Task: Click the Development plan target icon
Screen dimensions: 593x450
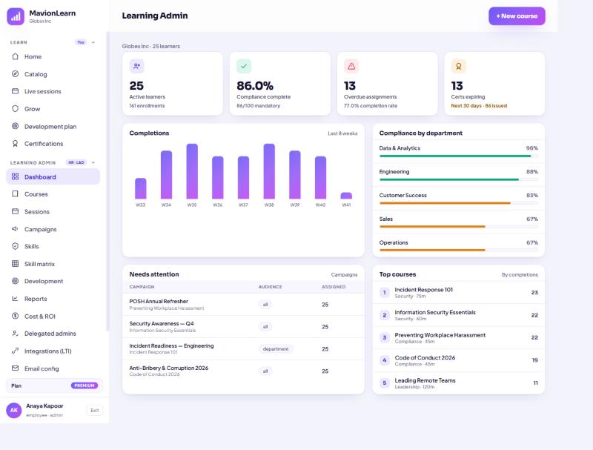Action: 15,126
